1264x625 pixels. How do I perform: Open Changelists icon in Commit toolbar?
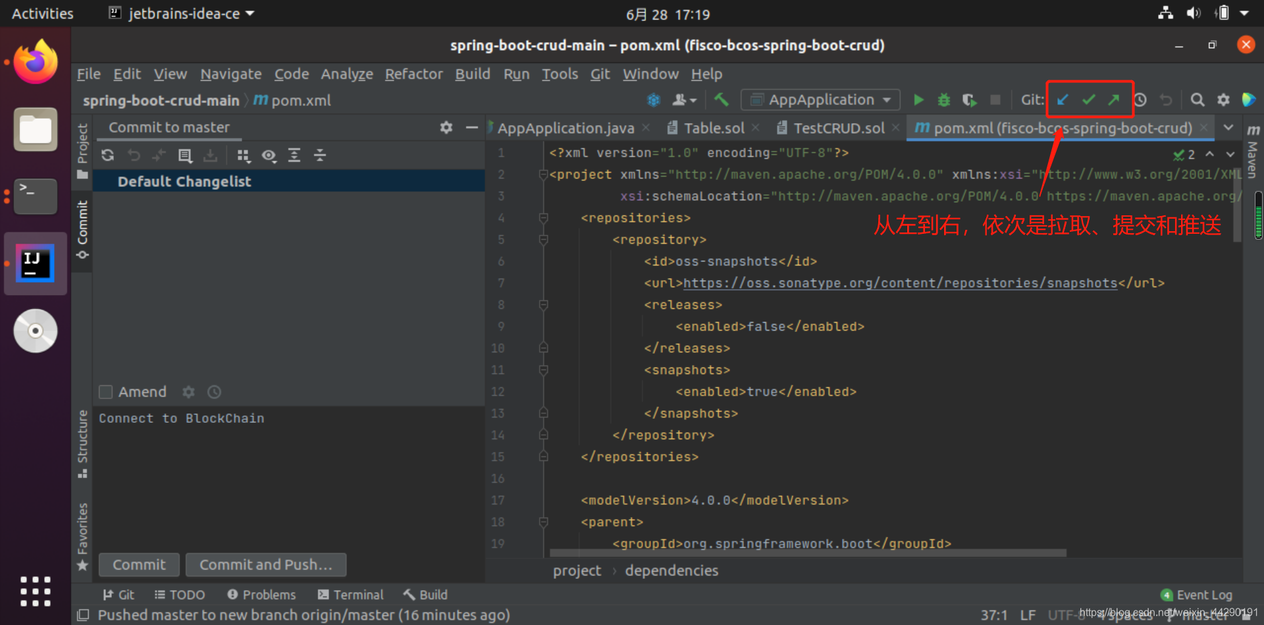tap(185, 155)
